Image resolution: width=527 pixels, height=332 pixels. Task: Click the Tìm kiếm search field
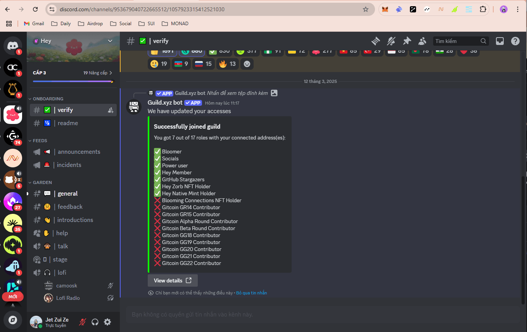tap(456, 41)
